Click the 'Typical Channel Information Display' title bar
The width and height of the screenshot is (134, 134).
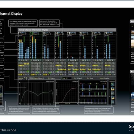tap(67, 30)
